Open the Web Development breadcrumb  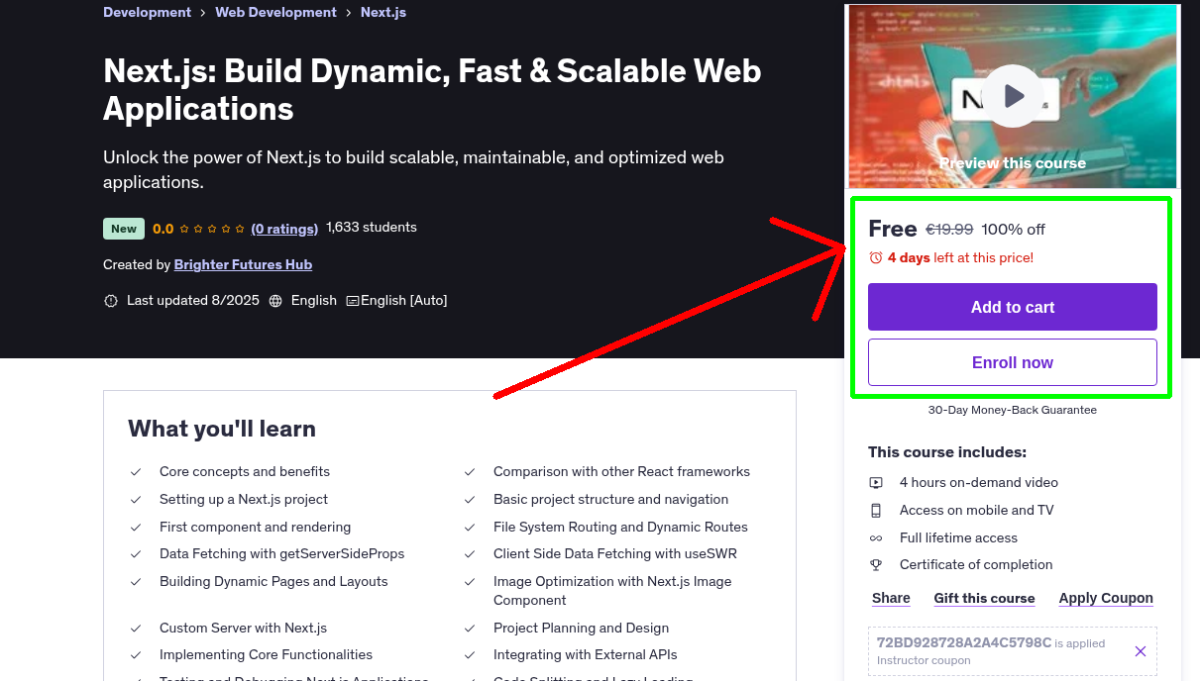(x=276, y=12)
